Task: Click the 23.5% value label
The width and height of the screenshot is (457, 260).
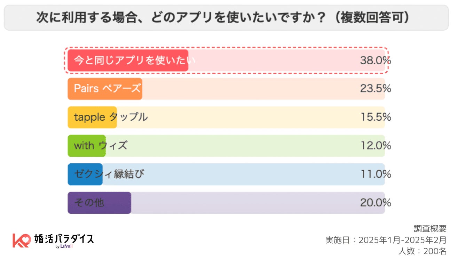Action: (x=375, y=89)
